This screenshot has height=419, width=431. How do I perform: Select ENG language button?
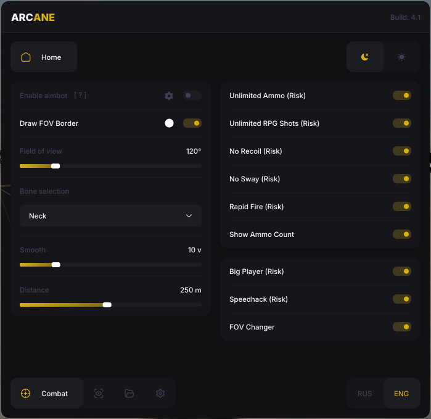point(401,393)
